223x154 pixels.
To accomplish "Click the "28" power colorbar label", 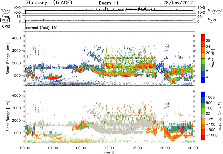I will pyautogui.click(x=208, y=41).
